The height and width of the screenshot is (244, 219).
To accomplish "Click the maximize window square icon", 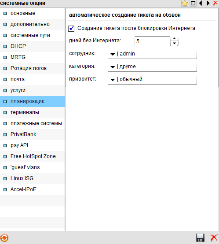I will click(x=193, y=3).
